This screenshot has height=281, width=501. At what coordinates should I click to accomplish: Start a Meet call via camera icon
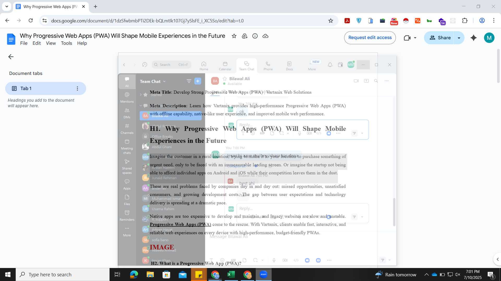[407, 38]
